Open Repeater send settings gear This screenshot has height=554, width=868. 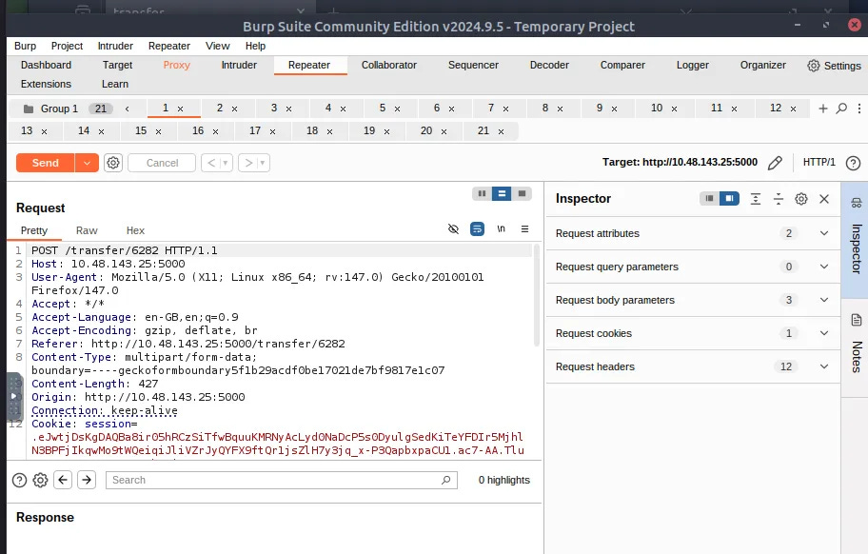(113, 163)
